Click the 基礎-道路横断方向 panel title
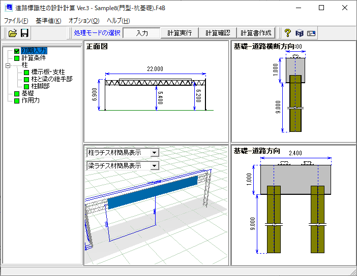Screen dimensions: 357x276 click(264, 46)
